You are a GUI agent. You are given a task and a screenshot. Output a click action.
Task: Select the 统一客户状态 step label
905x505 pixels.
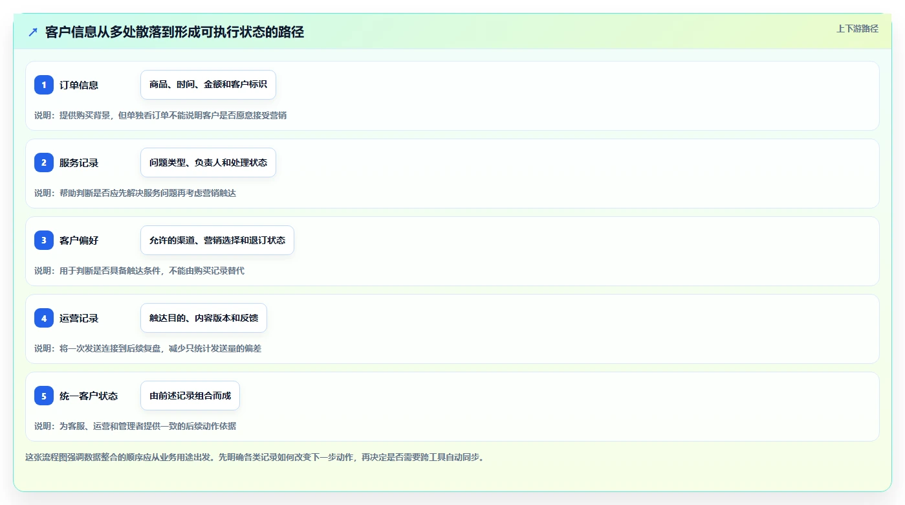click(x=89, y=396)
